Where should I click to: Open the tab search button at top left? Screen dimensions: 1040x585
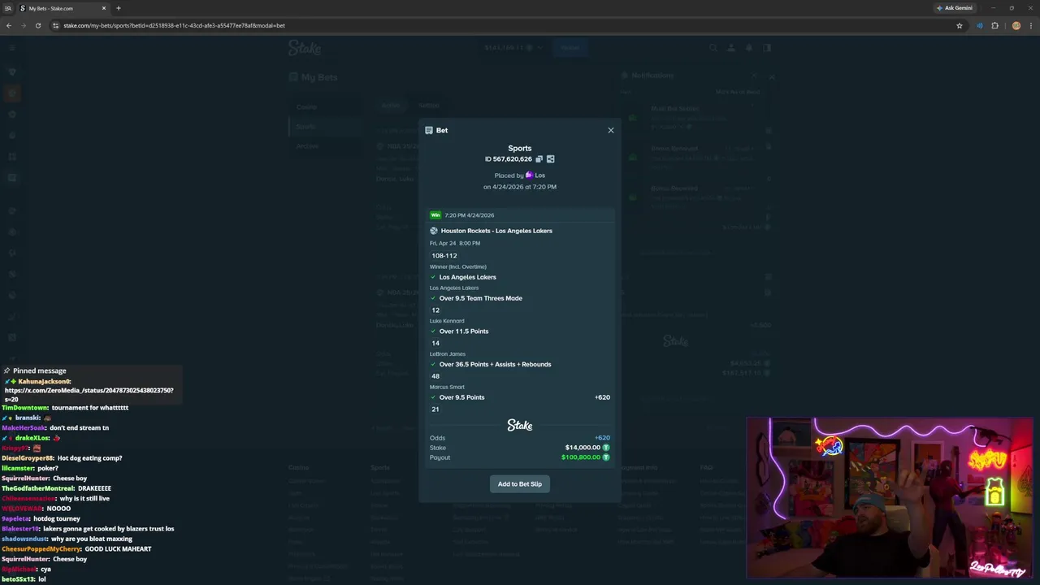8,8
